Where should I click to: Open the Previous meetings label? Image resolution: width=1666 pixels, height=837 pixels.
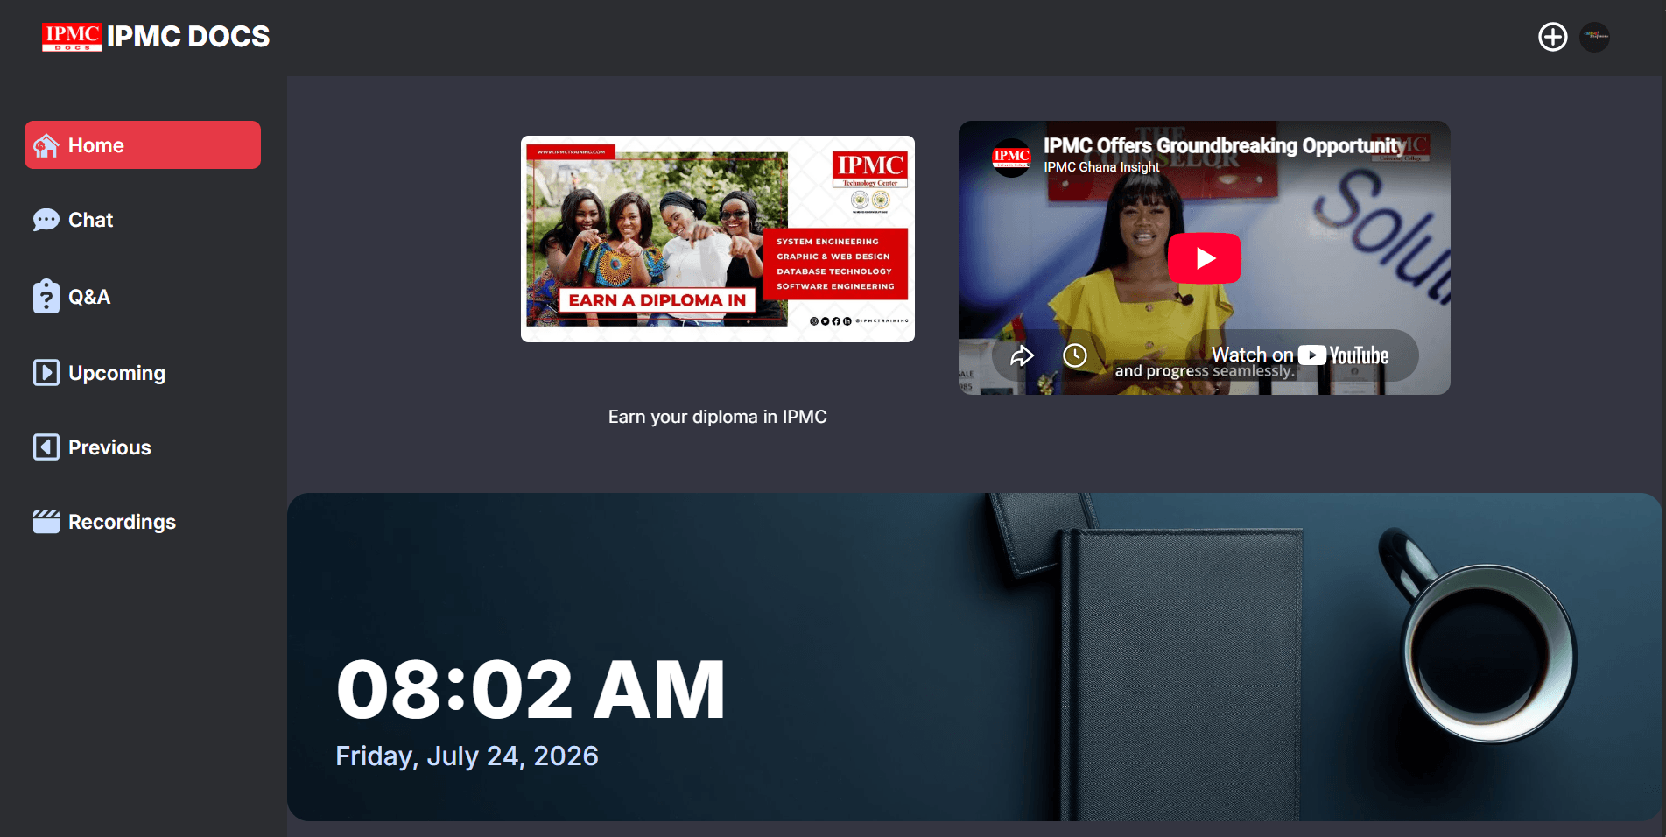(x=109, y=447)
